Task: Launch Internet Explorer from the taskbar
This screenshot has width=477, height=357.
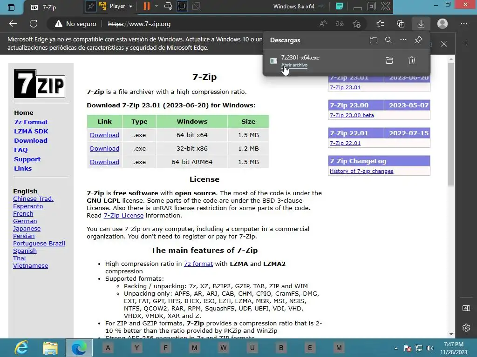Action: coord(21,348)
